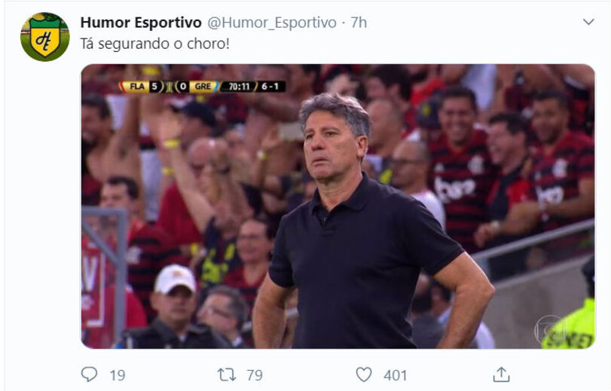Image resolution: width=611 pixels, height=391 pixels.
Task: Click the 19 replies count
Action: [118, 375]
